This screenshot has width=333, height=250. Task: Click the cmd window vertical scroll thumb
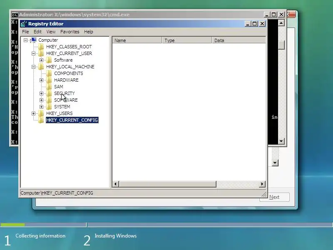tap(281, 45)
